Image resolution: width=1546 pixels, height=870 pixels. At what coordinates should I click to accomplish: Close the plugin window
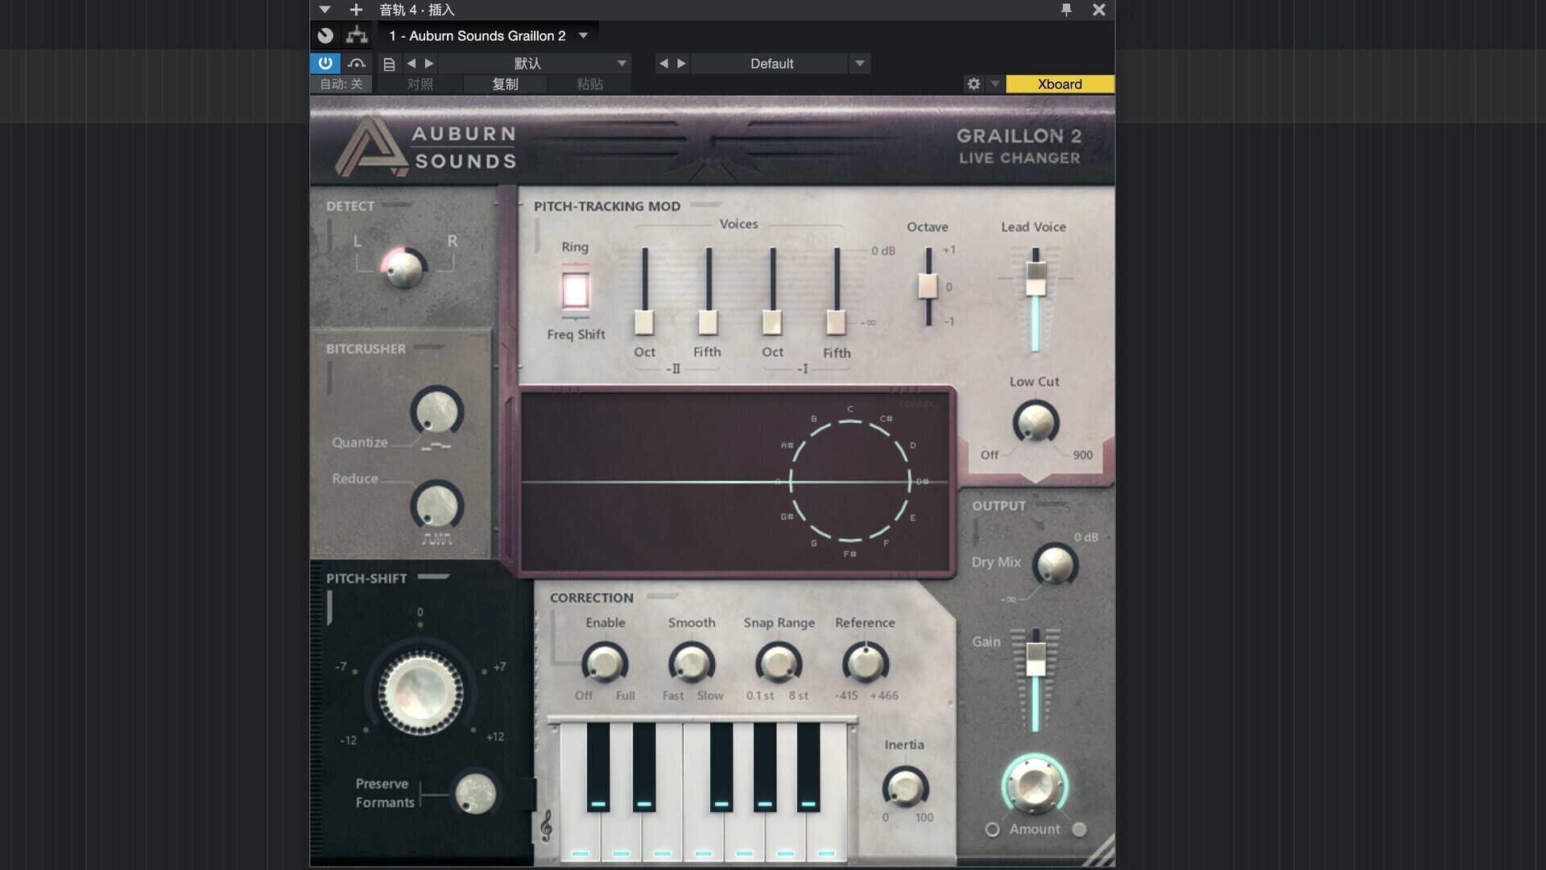1099,10
